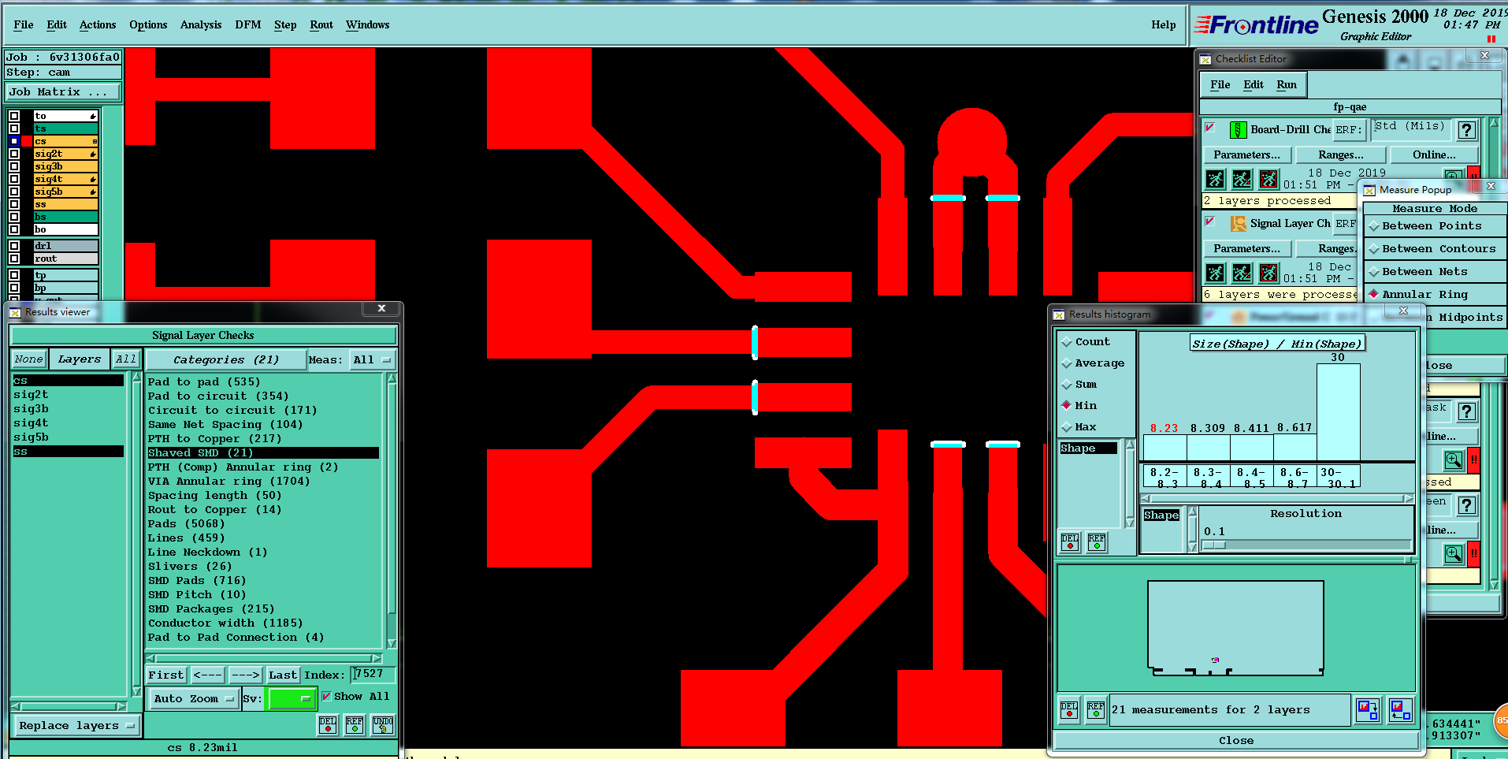Click REF icon beside histogram measurements text
The height and width of the screenshot is (759, 1508).
(1096, 710)
